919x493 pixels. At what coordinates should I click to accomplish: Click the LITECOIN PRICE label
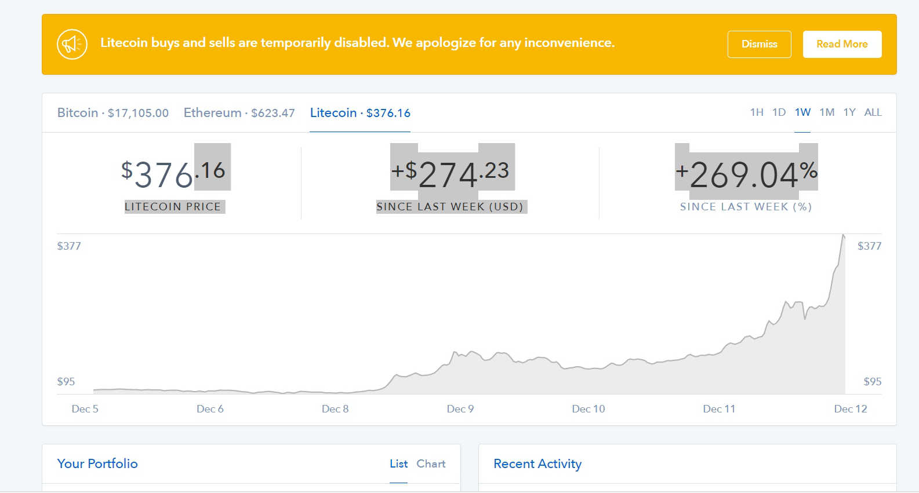(173, 207)
